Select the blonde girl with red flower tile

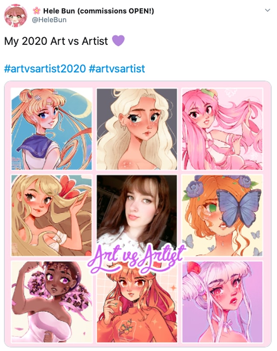51,215
